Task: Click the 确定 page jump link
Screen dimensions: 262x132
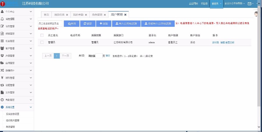Action: click(108, 56)
